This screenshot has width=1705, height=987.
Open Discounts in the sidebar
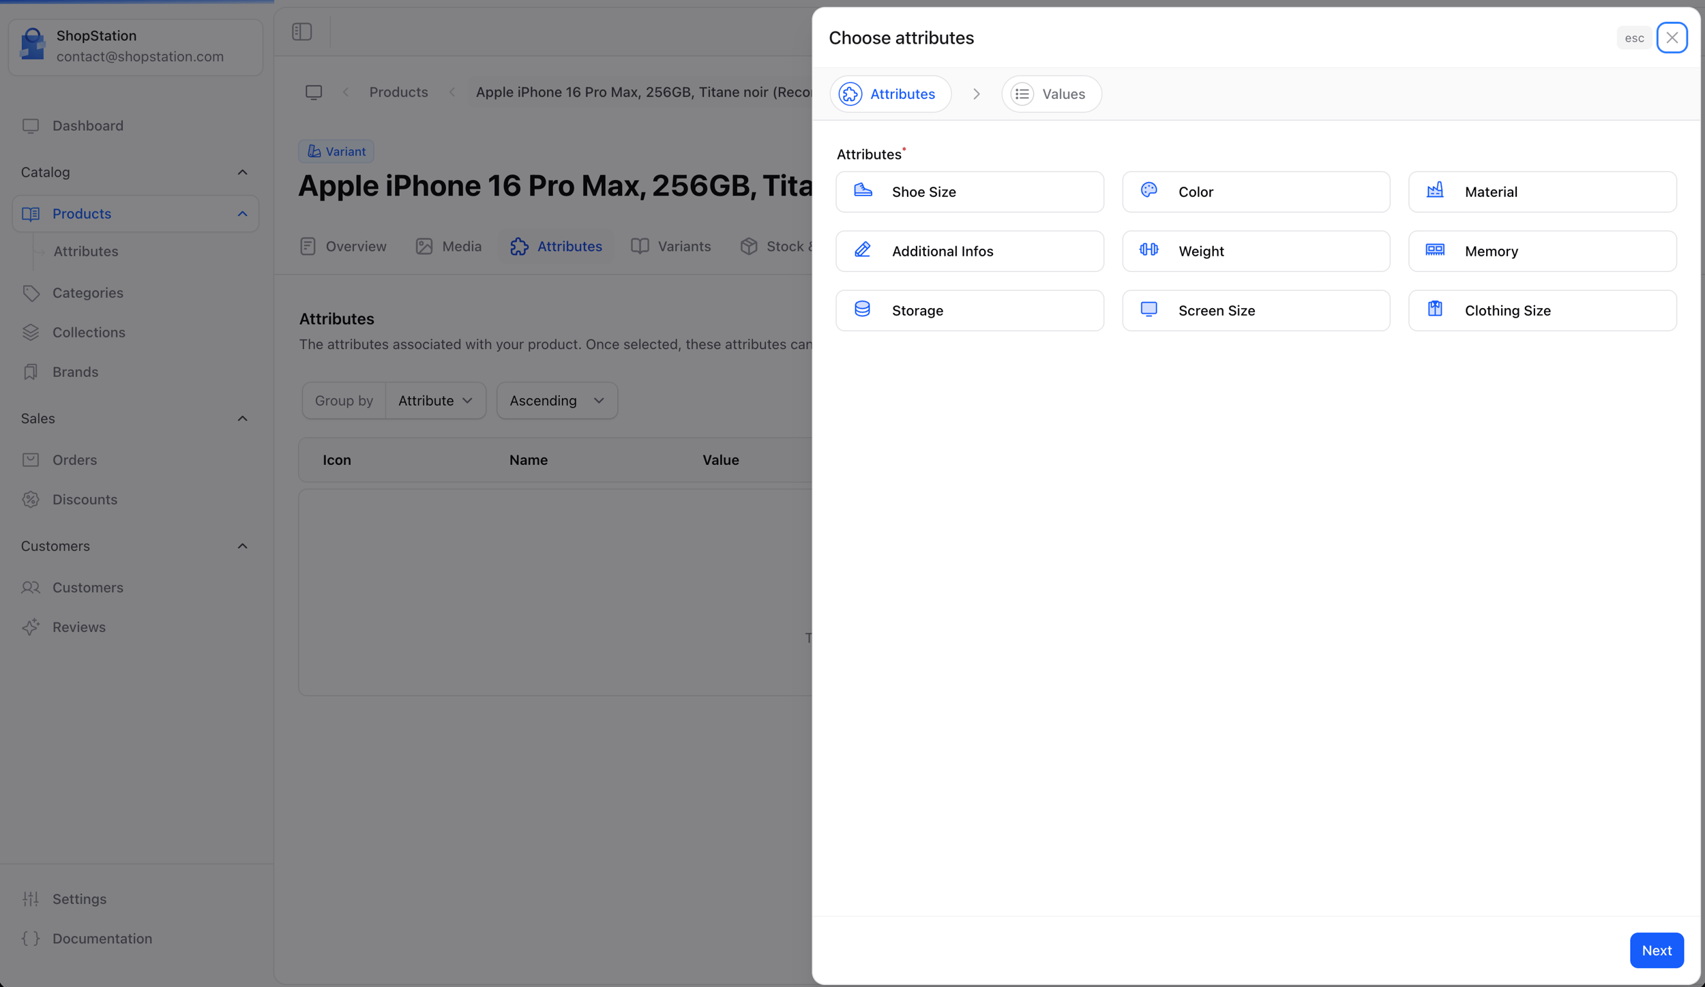coord(135,499)
